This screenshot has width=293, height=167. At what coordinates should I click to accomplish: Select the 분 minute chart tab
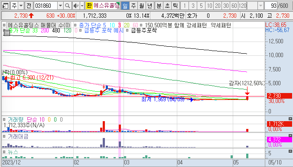click(159, 6)
